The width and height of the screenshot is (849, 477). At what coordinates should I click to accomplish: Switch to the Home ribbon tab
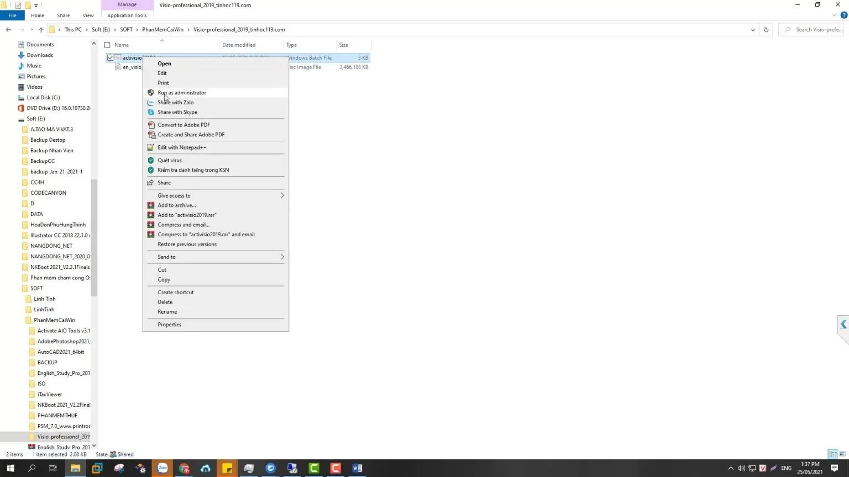[38, 15]
